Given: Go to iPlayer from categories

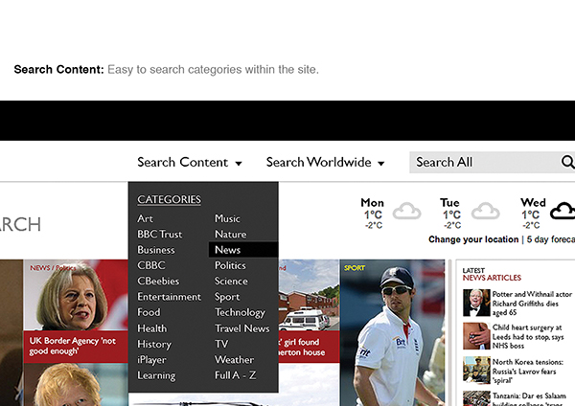Looking at the screenshot, I should point(151,360).
